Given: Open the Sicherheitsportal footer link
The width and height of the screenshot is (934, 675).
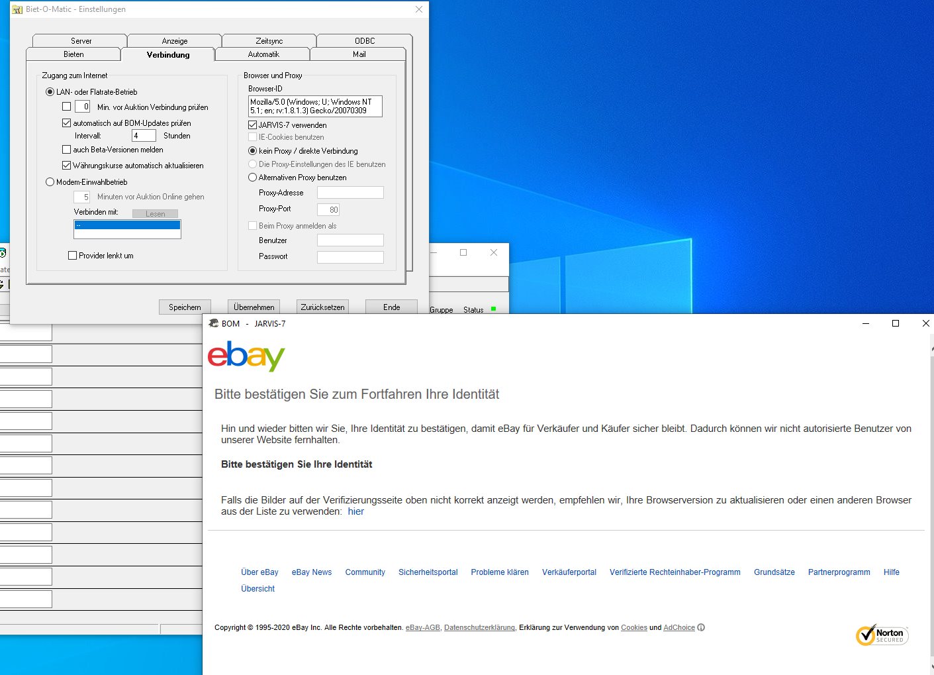Looking at the screenshot, I should coord(428,572).
